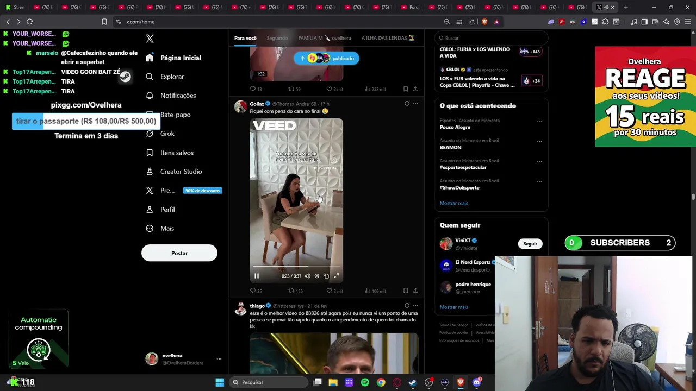Toggle picture-in-picture on the video

point(326,276)
